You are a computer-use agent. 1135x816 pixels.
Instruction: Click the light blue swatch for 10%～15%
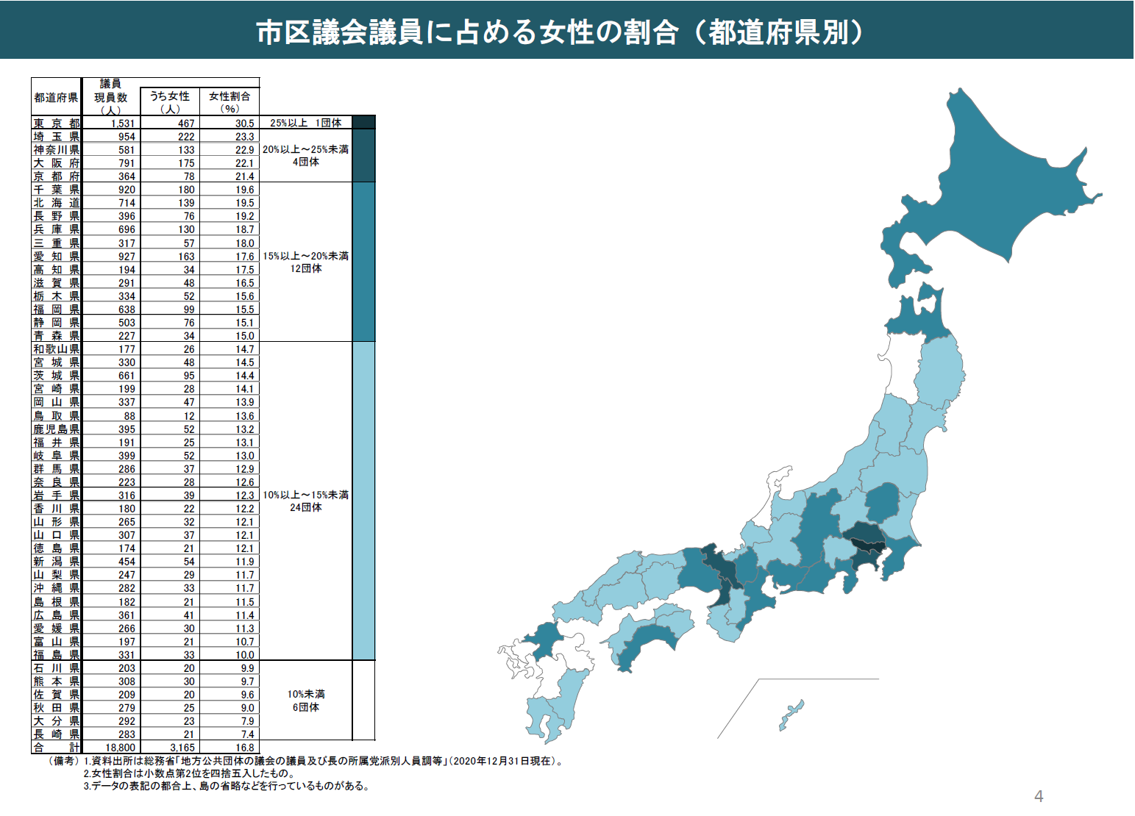pos(364,501)
